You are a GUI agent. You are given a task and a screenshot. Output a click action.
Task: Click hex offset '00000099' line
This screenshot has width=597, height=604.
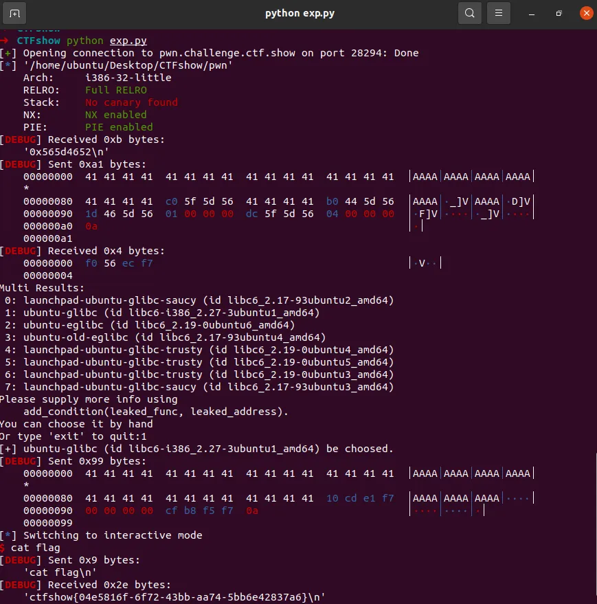pos(48,523)
